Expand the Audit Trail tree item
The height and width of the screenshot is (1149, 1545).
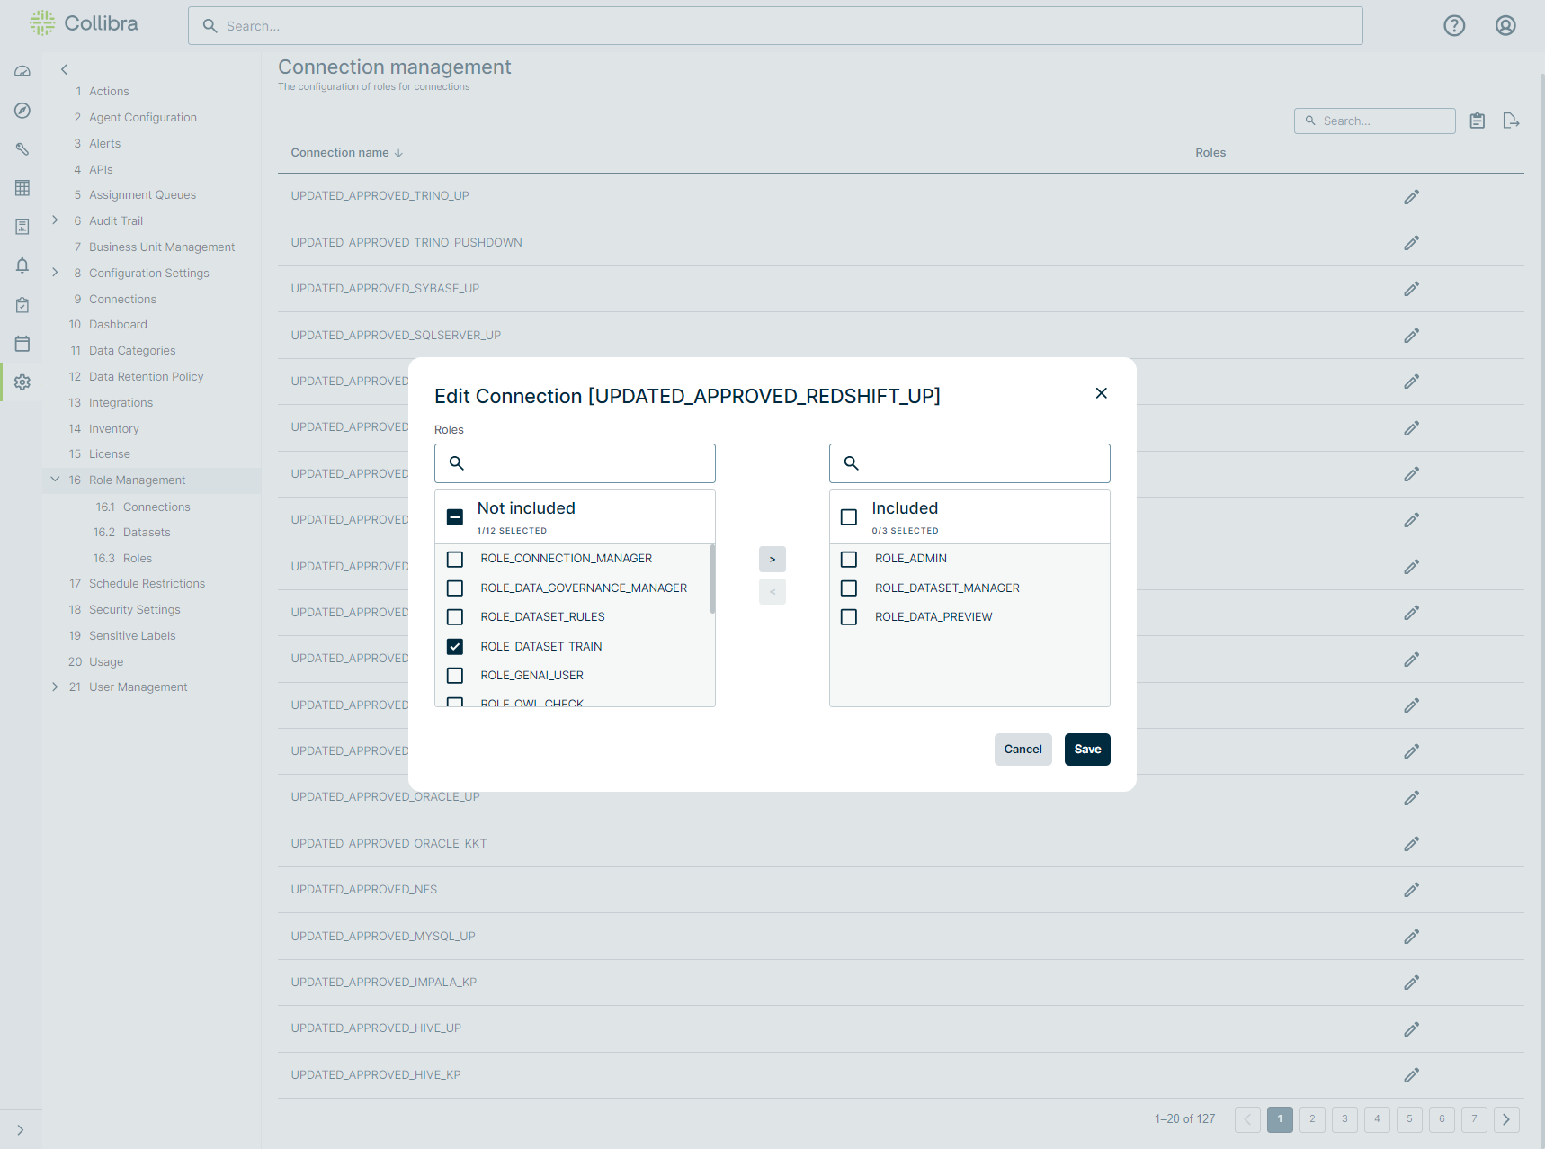[55, 220]
